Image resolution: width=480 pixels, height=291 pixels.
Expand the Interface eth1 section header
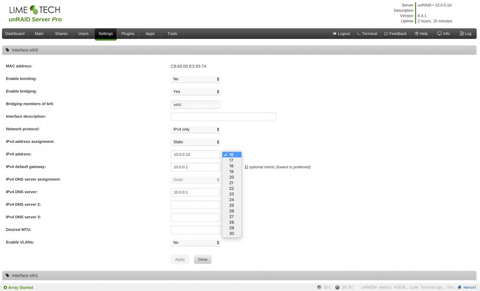pos(239,275)
